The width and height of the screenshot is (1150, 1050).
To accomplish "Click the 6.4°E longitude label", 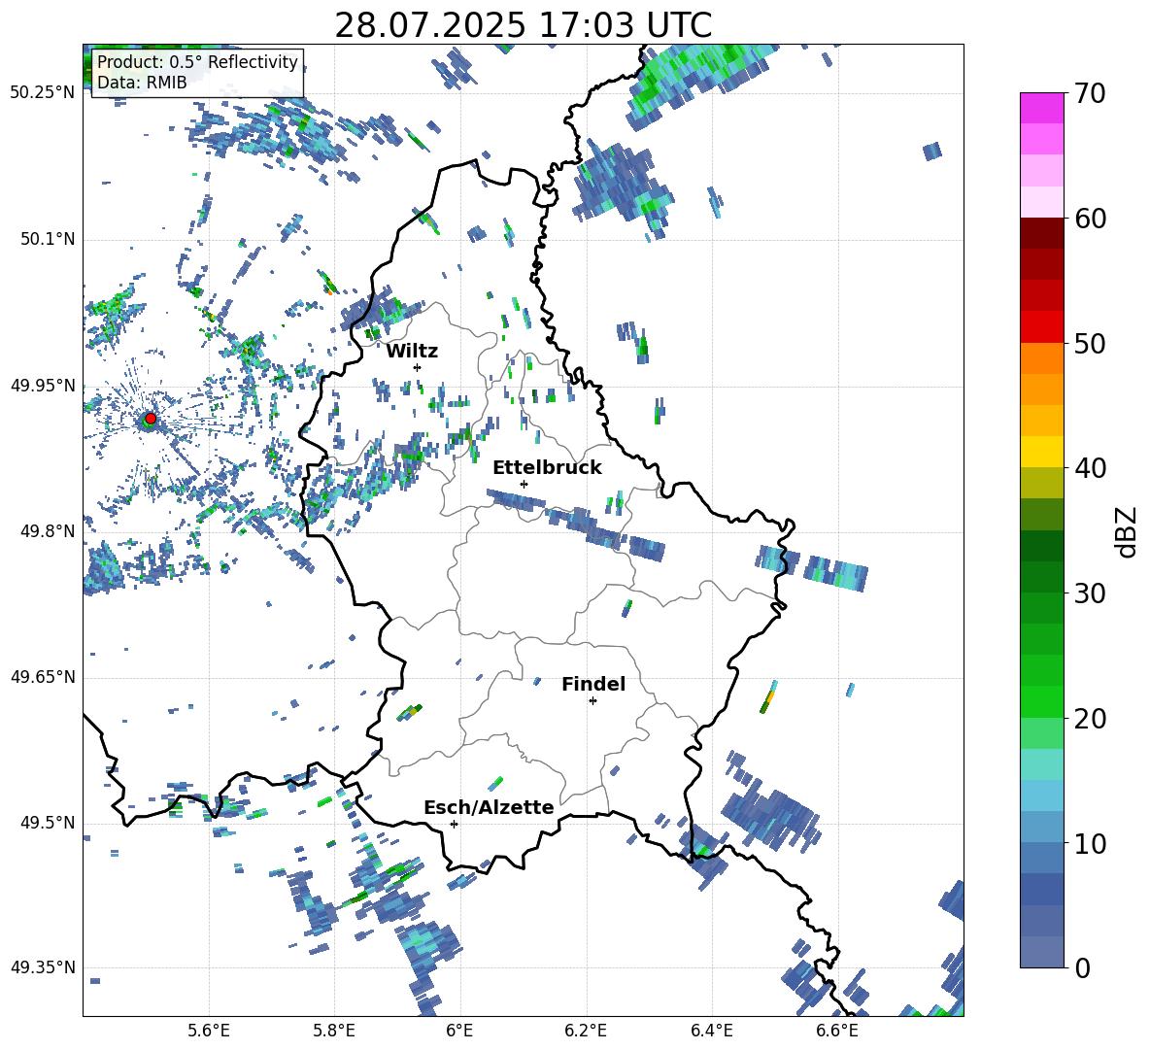I will click(x=711, y=1031).
